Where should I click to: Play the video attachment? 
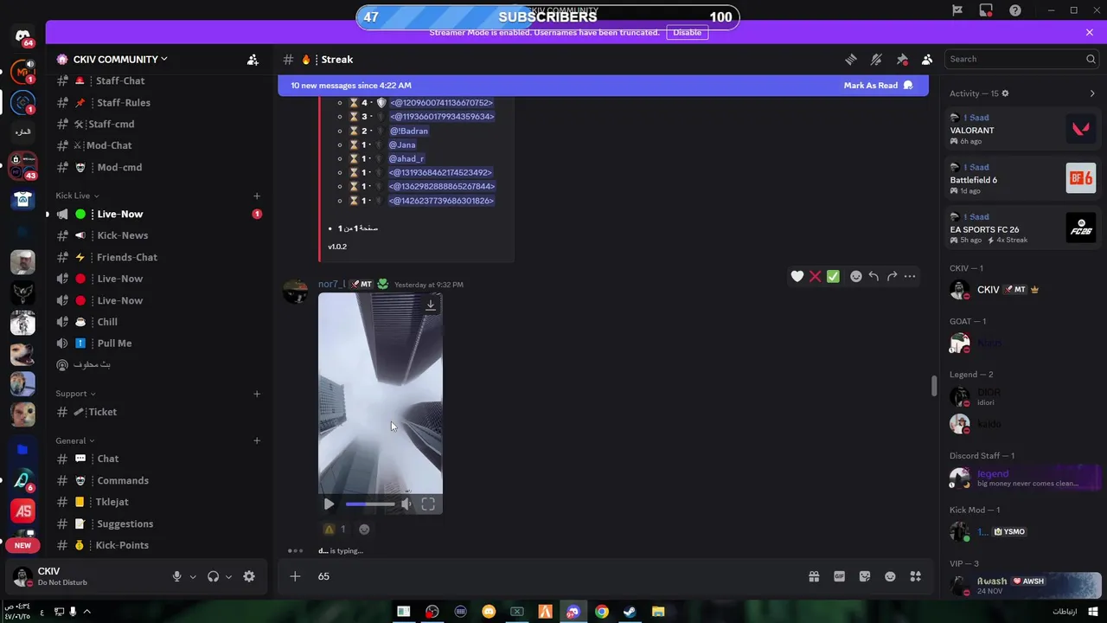329,504
